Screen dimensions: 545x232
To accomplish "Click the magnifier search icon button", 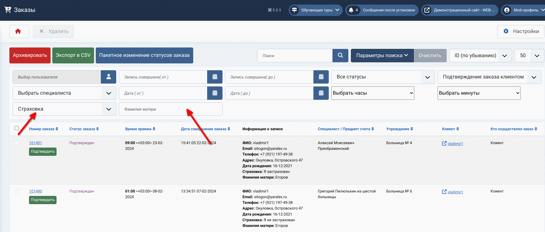I will (340, 55).
